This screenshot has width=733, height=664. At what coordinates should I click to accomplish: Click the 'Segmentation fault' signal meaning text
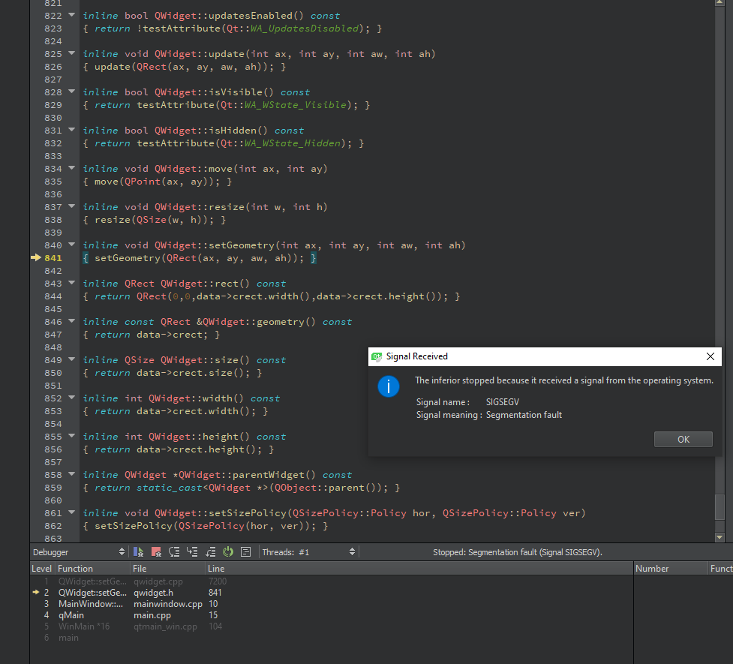pyautogui.click(x=524, y=415)
